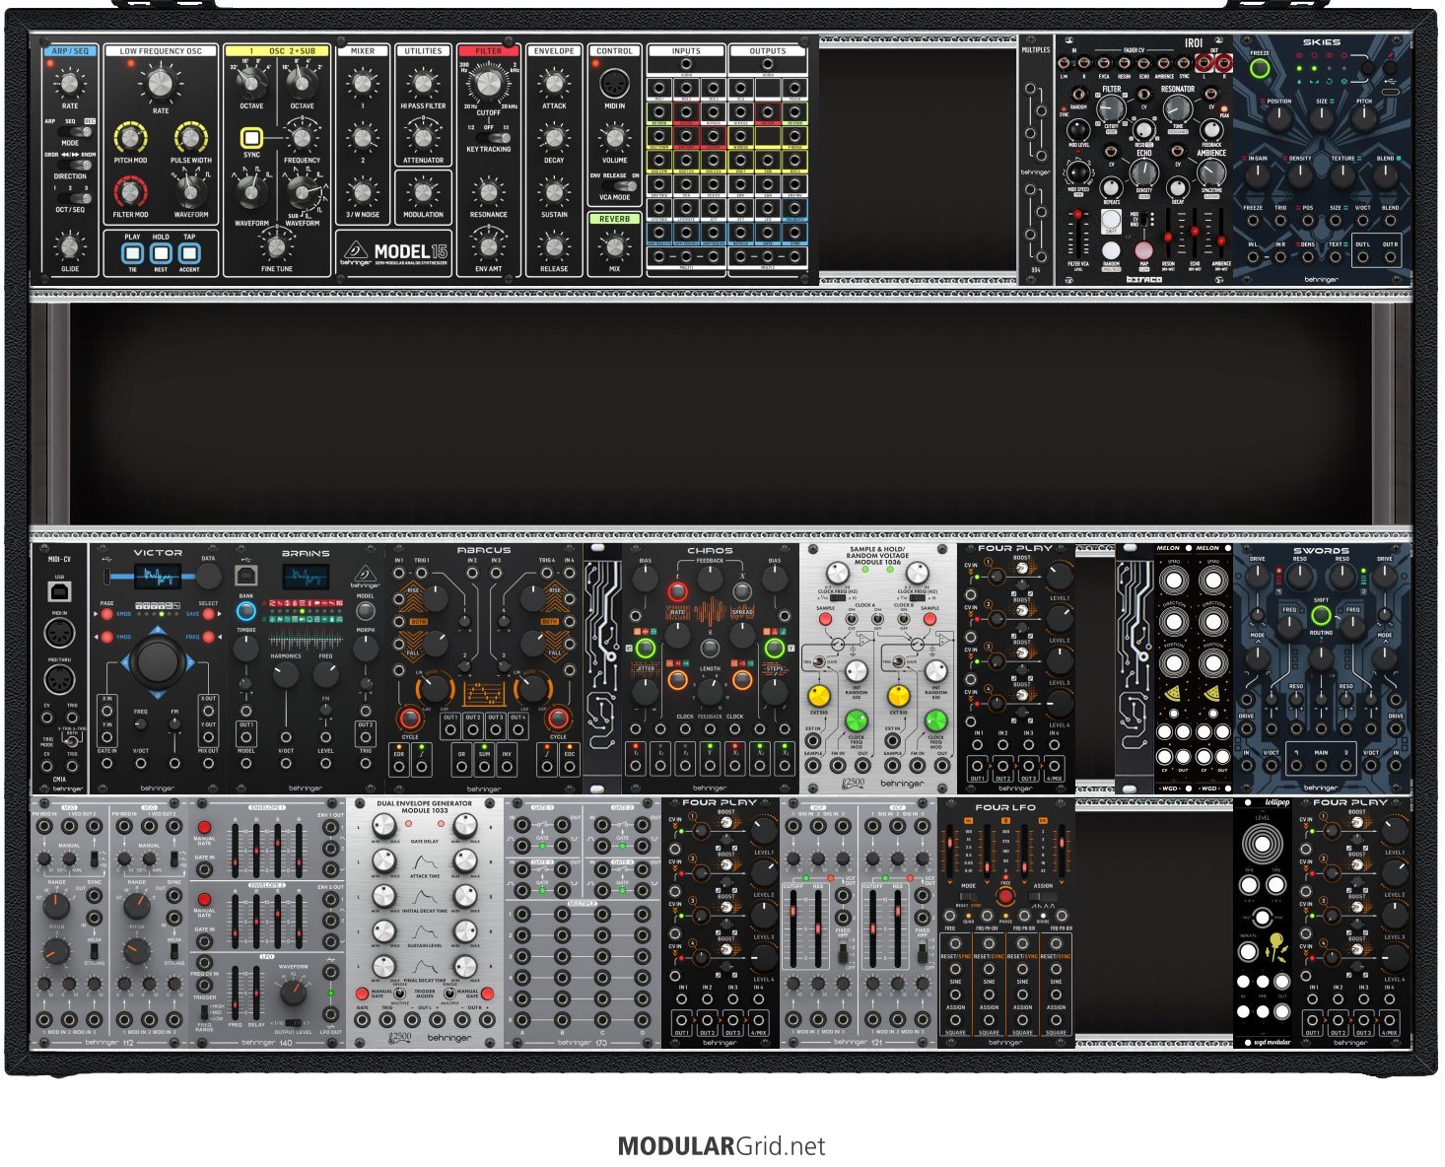The image size is (1445, 1167).
Task: Click the Behringer MODEL 15 logo
Action: point(394,252)
